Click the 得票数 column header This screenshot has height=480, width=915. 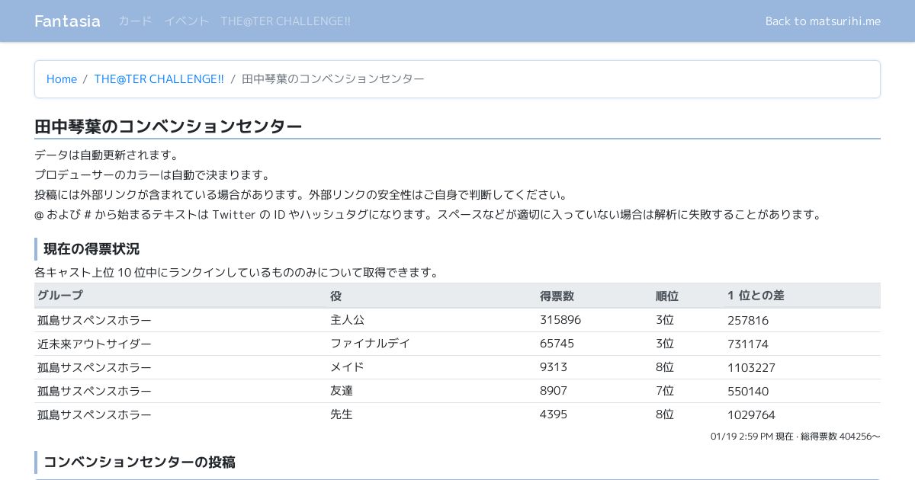pos(557,296)
